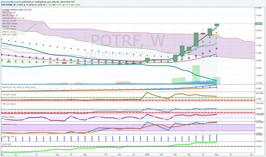Click the %R (14, close) pane label
Viewport: 266px width, 157px height.
(x=9, y=104)
